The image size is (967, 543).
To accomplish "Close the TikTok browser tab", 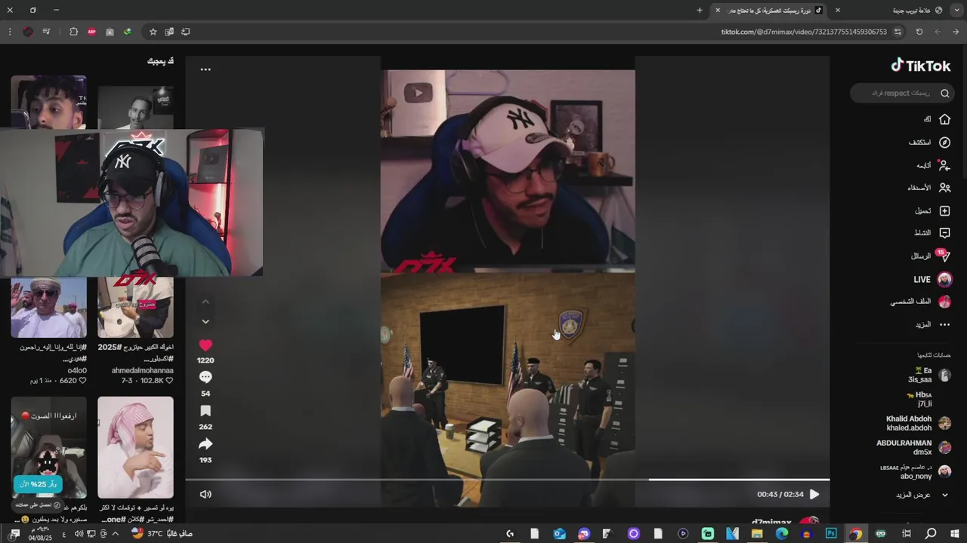I will tap(718, 11).
